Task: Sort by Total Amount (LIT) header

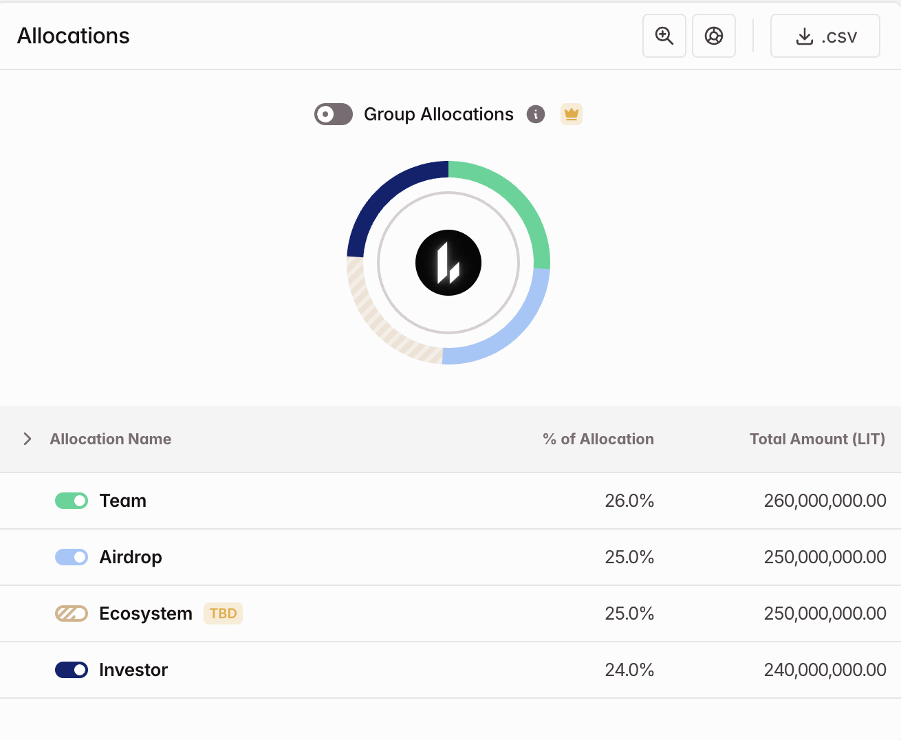Action: pyautogui.click(x=816, y=439)
